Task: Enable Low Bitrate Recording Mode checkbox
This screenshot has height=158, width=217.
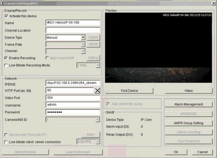Action: 6,65
